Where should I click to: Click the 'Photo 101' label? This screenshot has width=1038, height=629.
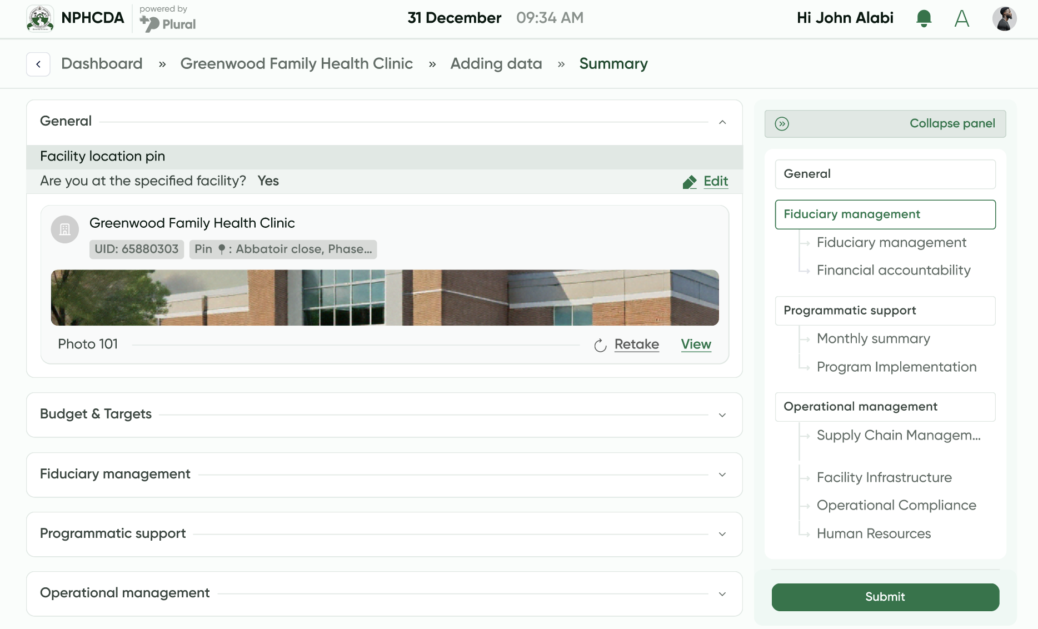[88, 345]
